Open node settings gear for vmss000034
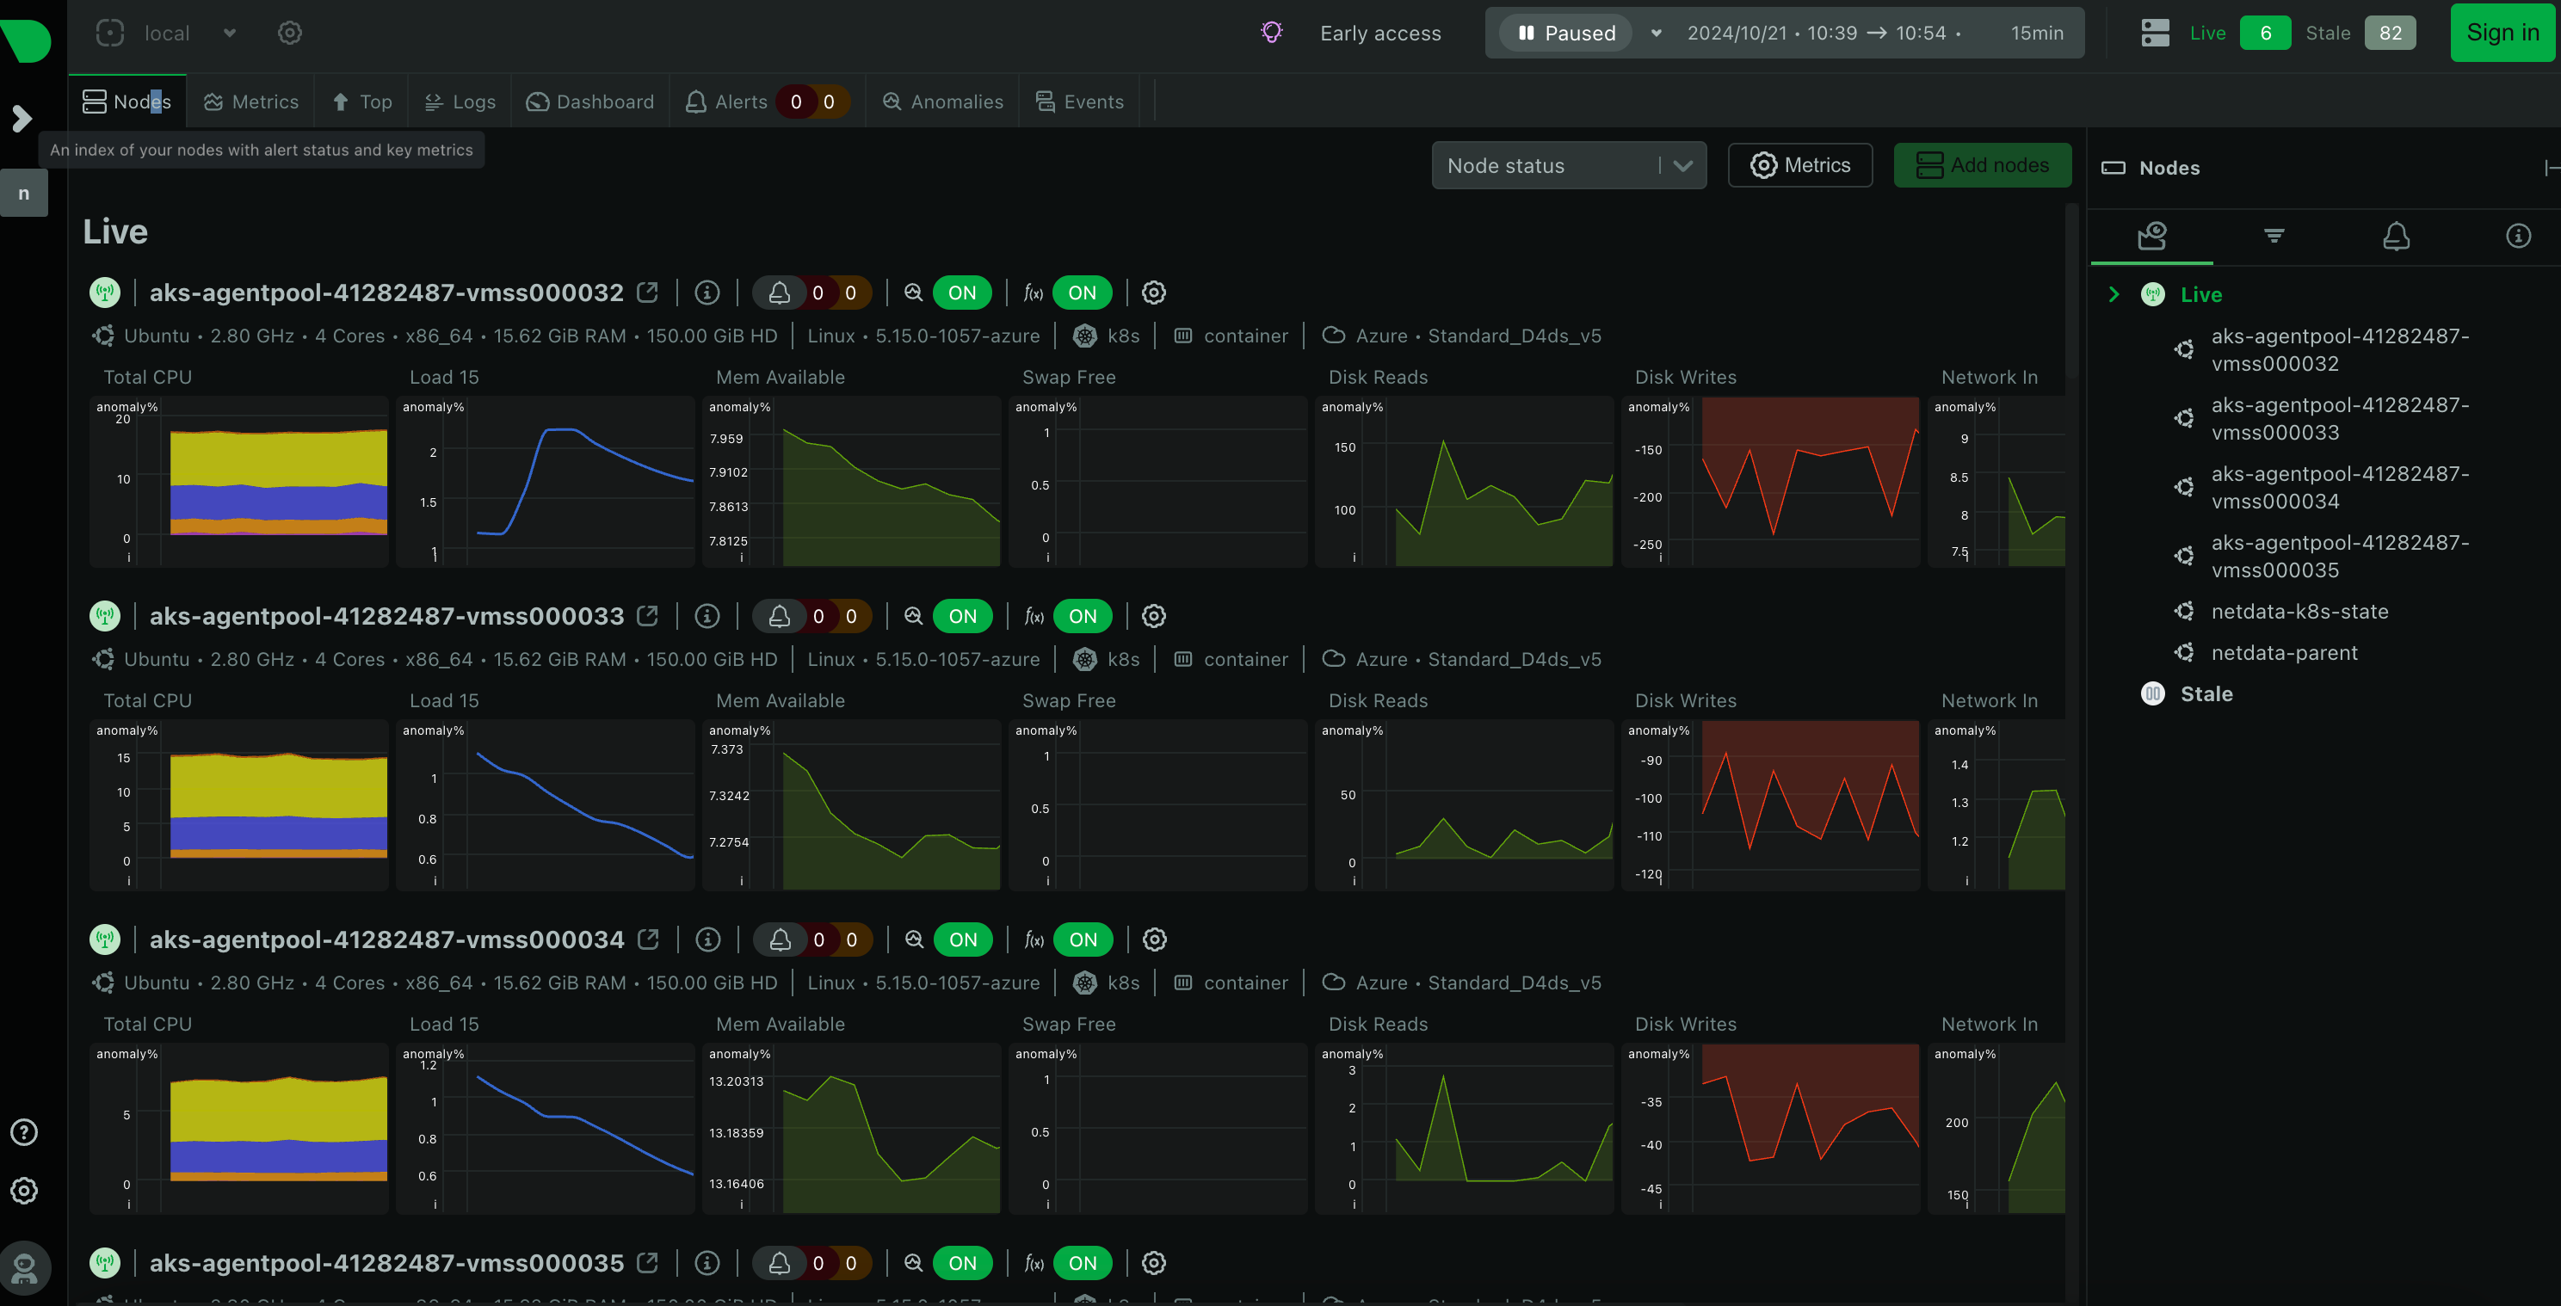2561x1306 pixels. (x=1154, y=939)
